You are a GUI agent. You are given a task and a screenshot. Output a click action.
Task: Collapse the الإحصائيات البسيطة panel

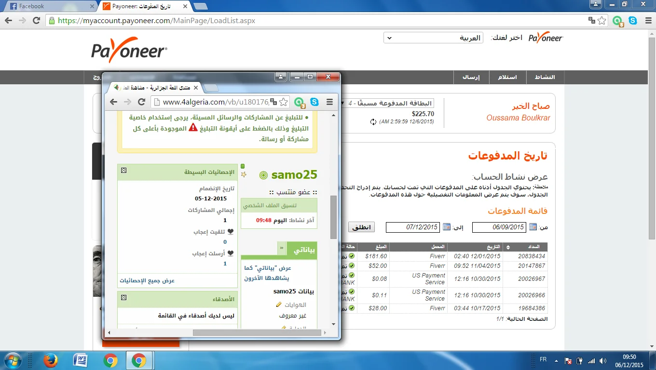click(x=123, y=171)
